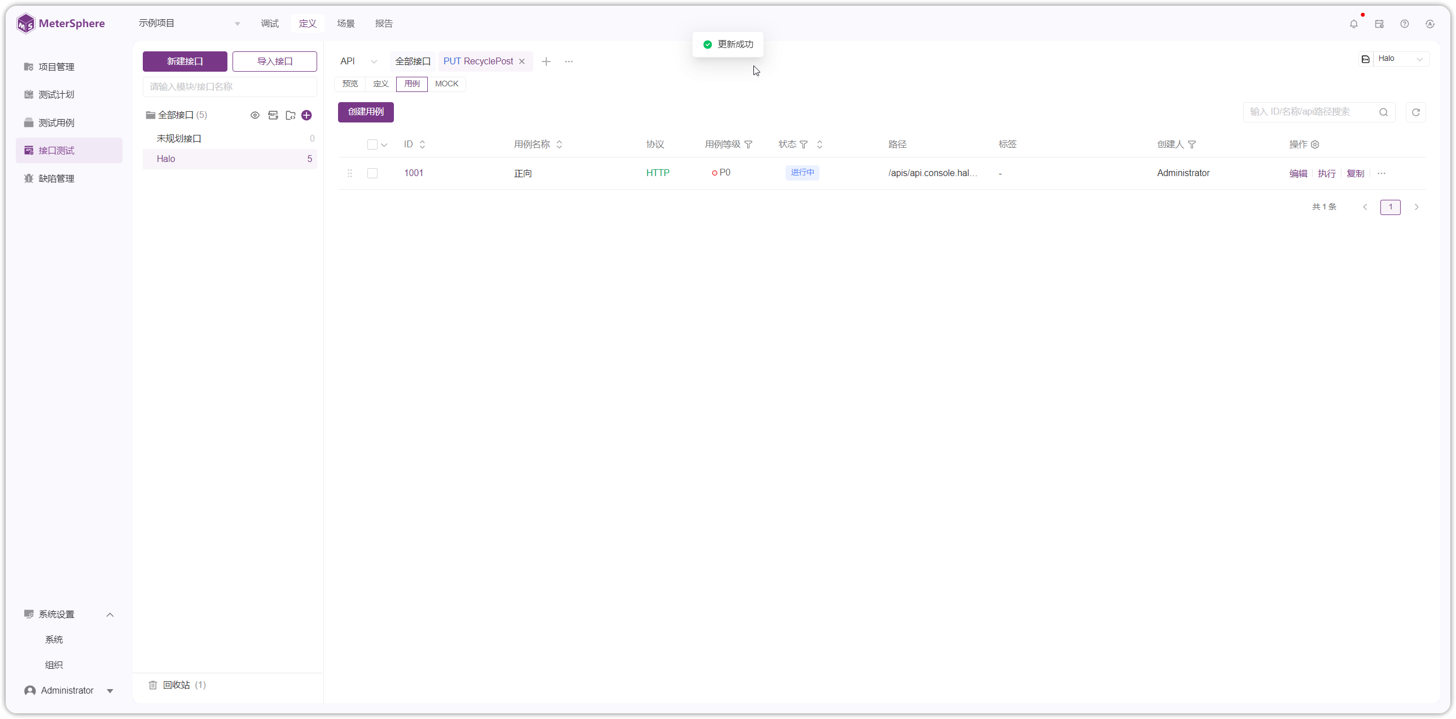Image resolution: width=1456 pixels, height=719 pixels.
Task: Open the tab overflow ellipsis menu
Action: pyautogui.click(x=569, y=61)
